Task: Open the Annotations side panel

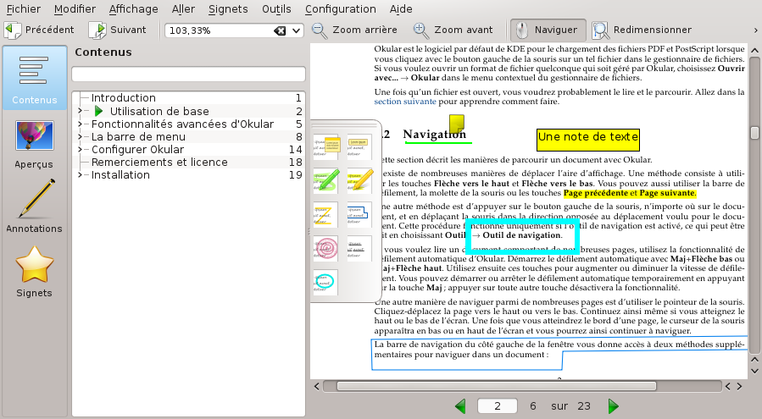Action: (34, 207)
